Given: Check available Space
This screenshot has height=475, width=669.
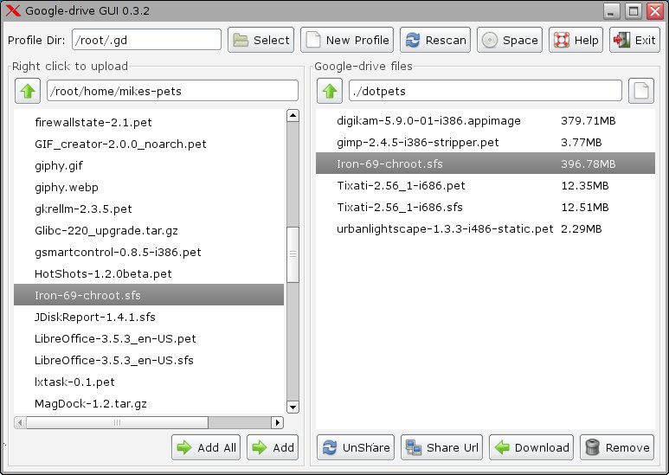Looking at the screenshot, I should coord(510,40).
